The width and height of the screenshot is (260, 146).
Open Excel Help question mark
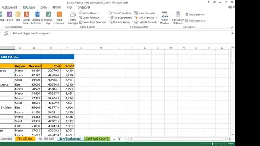click(x=208, y=2)
